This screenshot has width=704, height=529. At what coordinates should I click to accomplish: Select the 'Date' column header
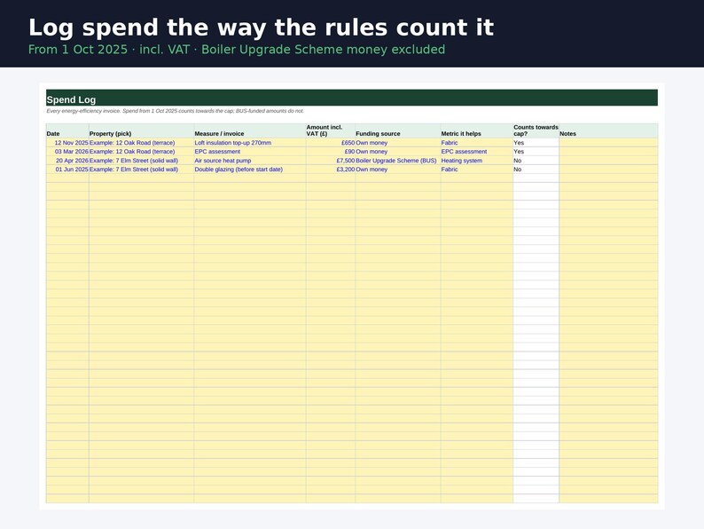[67, 130]
